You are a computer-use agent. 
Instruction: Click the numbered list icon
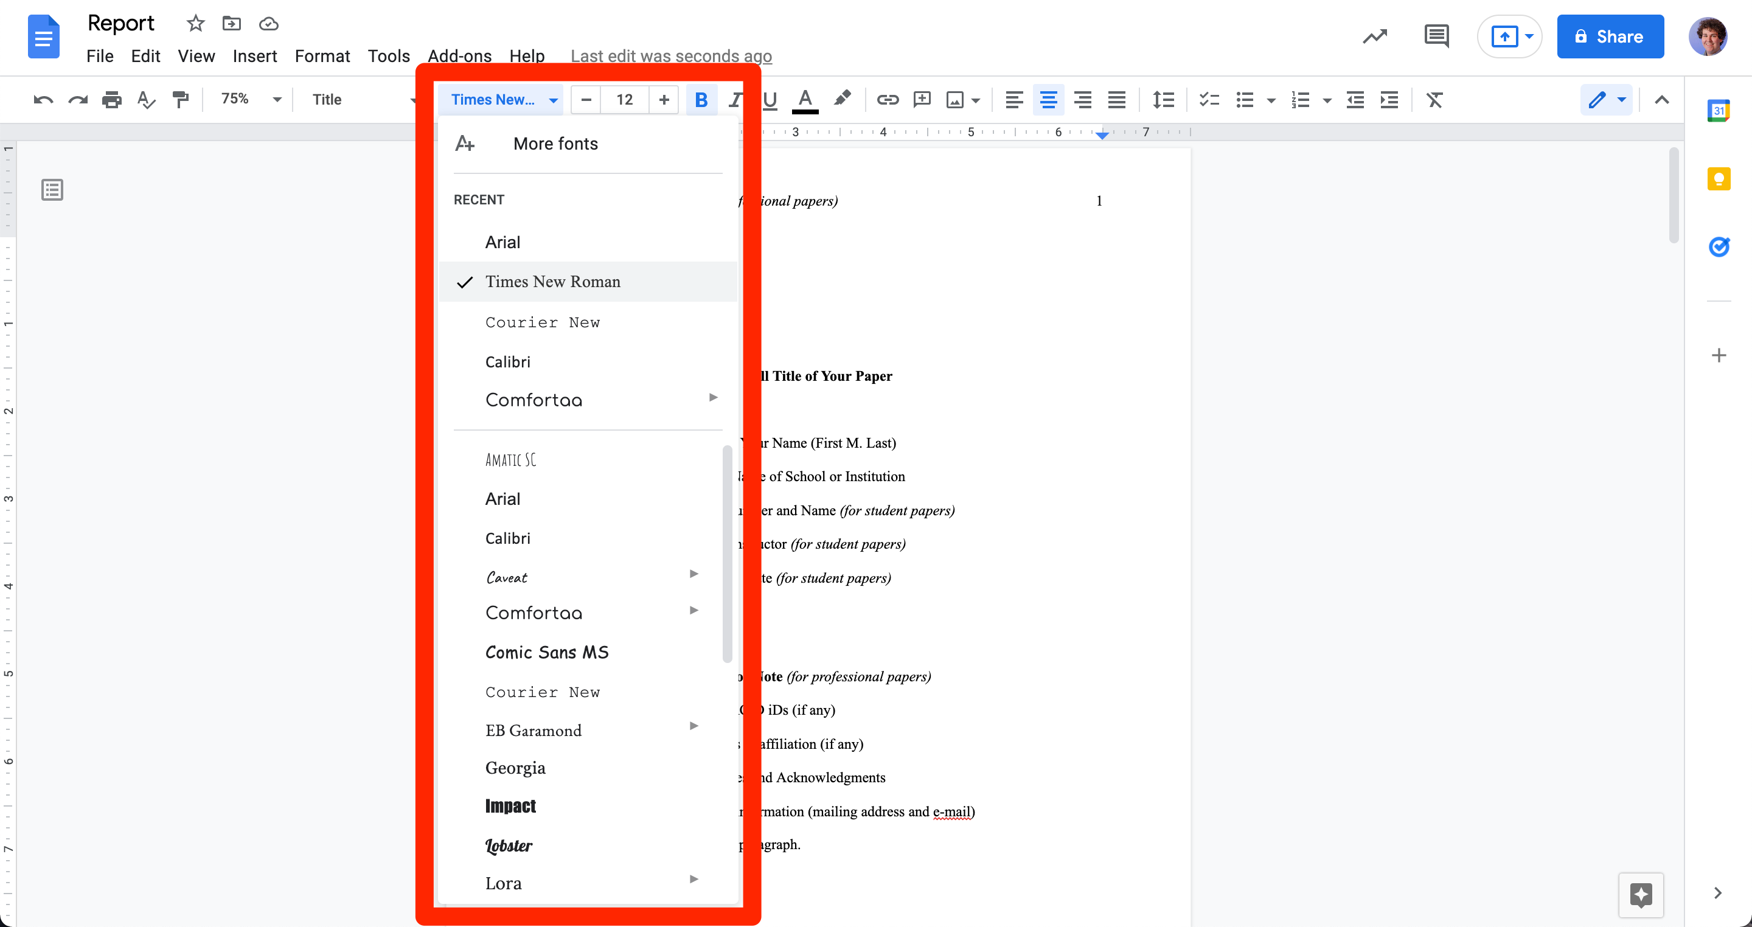[1299, 100]
